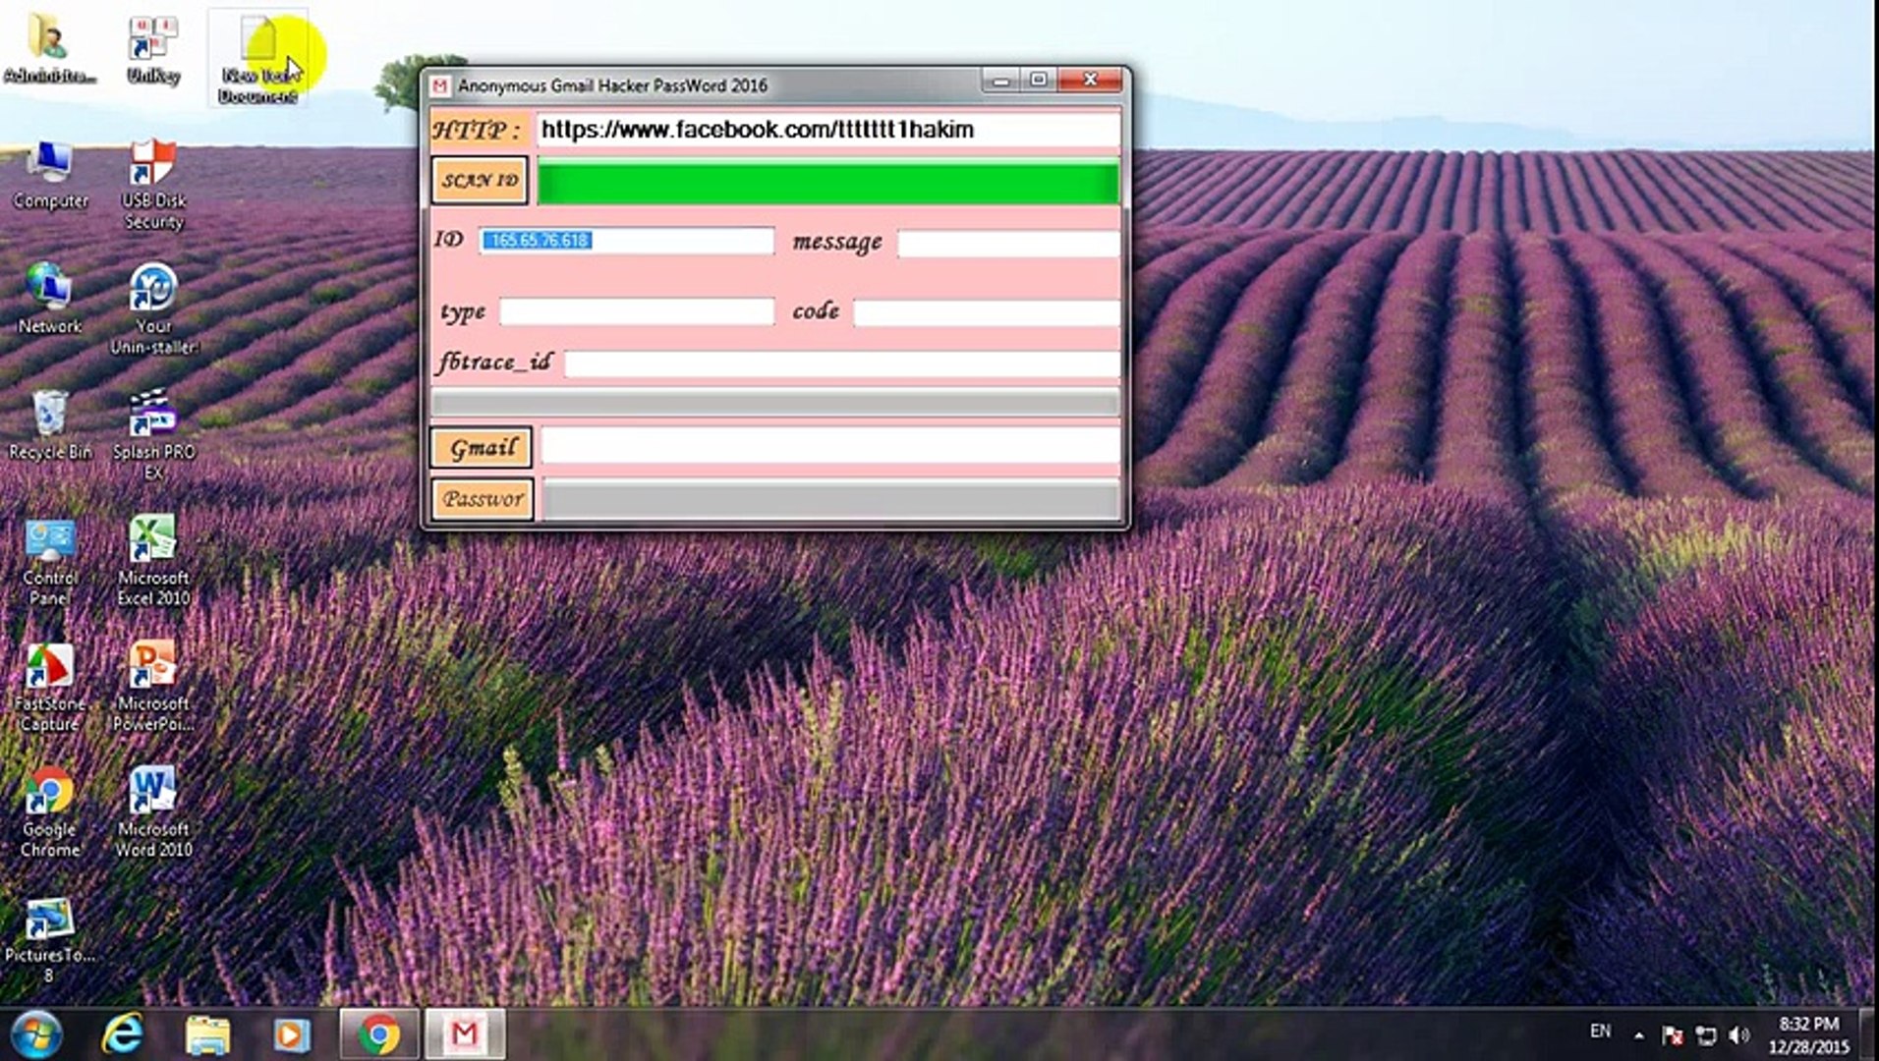The width and height of the screenshot is (1879, 1061).
Task: Select the PicturesToExe 8 desktop icon
Action: tap(49, 940)
